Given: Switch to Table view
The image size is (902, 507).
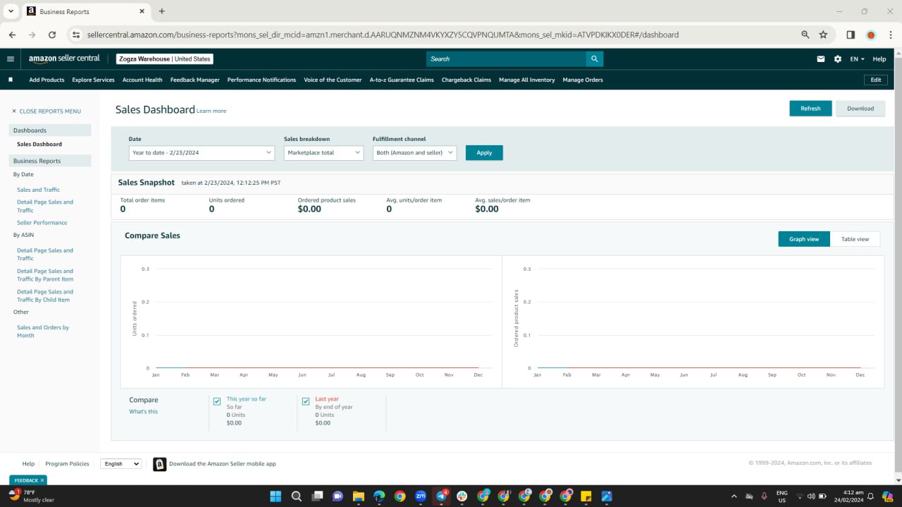Looking at the screenshot, I should click(855, 239).
